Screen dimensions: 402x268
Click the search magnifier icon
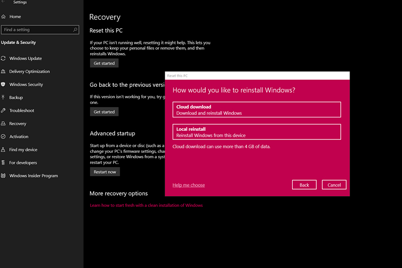click(75, 30)
